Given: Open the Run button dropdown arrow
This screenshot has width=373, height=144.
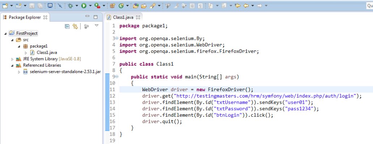Looking at the screenshot, I should point(90,6).
